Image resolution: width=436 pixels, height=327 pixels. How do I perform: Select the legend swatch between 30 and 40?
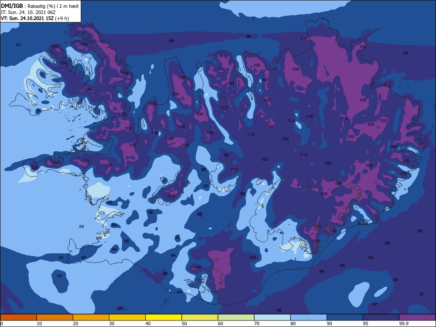coord(127,317)
